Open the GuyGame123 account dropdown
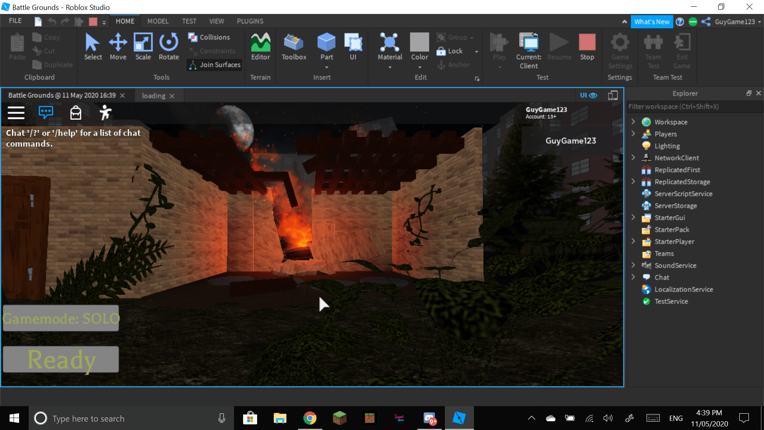 click(x=737, y=21)
